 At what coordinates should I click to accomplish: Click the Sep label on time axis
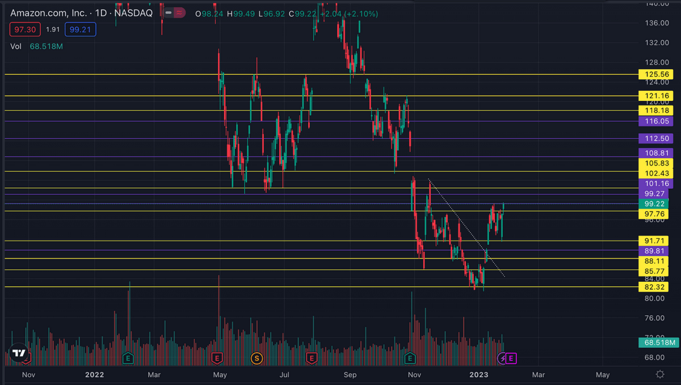coord(351,375)
